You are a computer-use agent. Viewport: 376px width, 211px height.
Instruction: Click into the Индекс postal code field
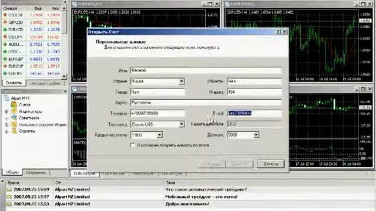(254, 92)
